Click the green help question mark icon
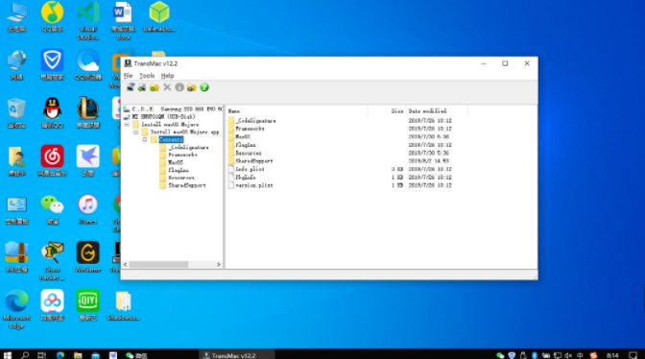 coord(204,87)
